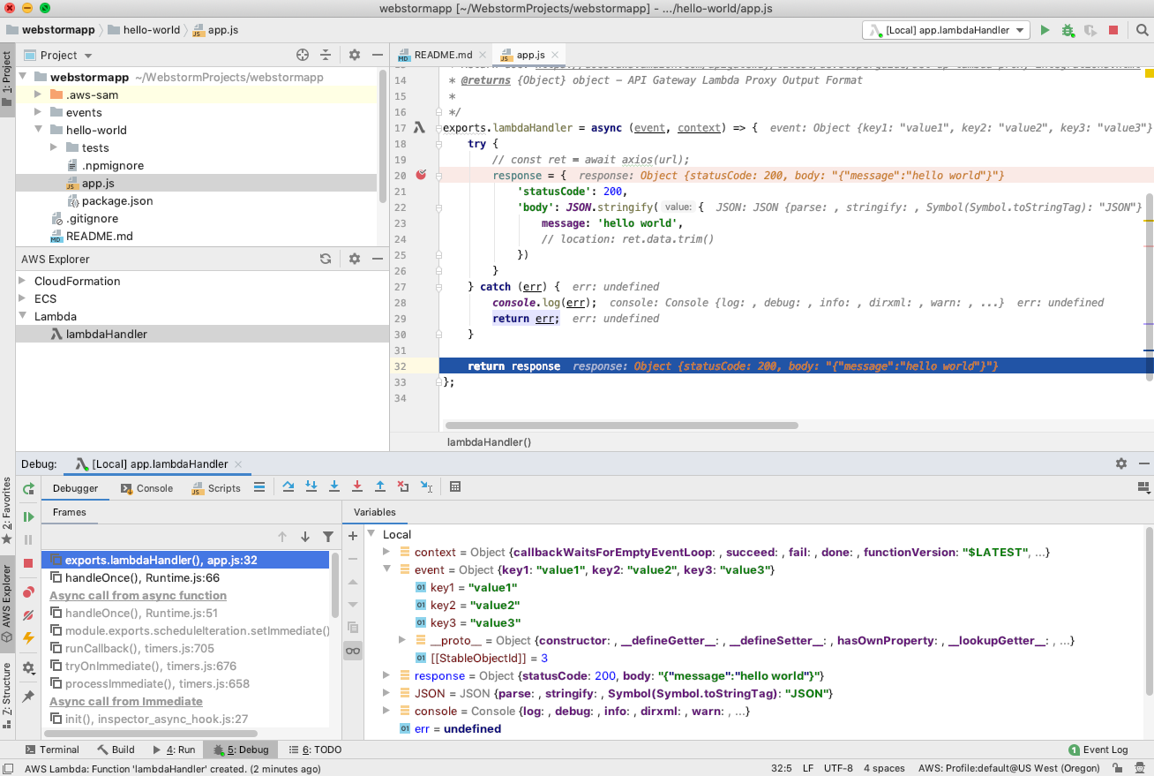
Task: Select package.json in project tree
Action: point(117,200)
